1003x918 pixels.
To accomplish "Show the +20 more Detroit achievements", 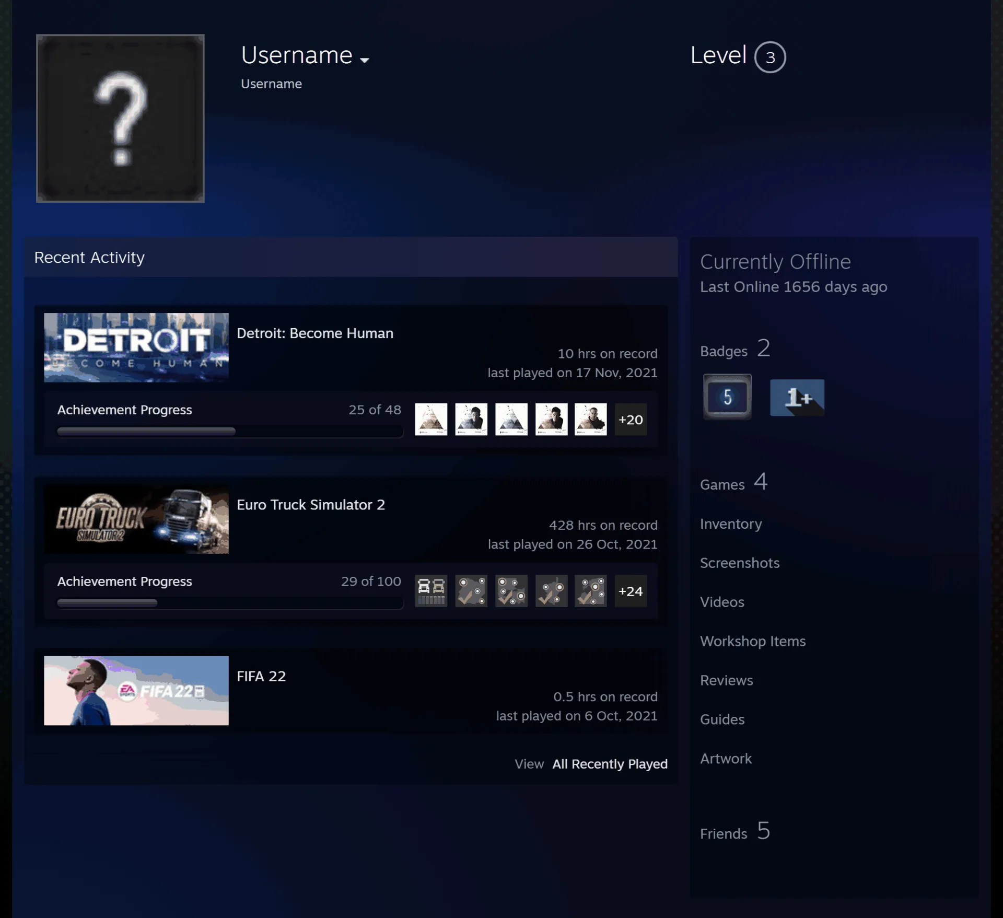I will coord(631,419).
